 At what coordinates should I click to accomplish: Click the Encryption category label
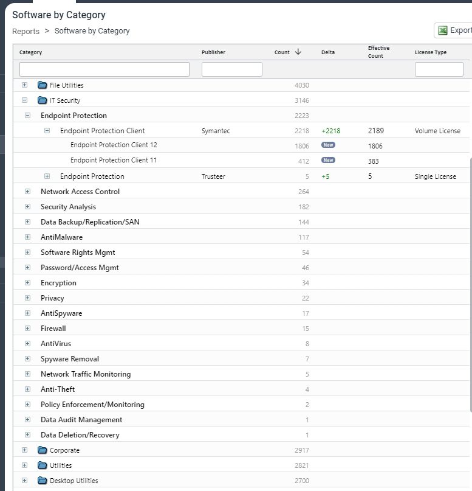(x=58, y=283)
